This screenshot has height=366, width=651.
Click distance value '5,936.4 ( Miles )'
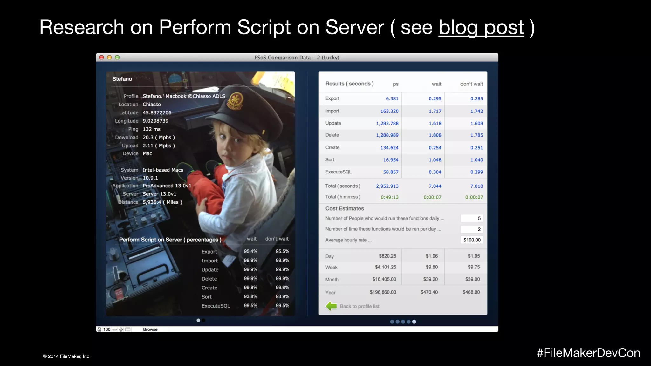point(162,202)
